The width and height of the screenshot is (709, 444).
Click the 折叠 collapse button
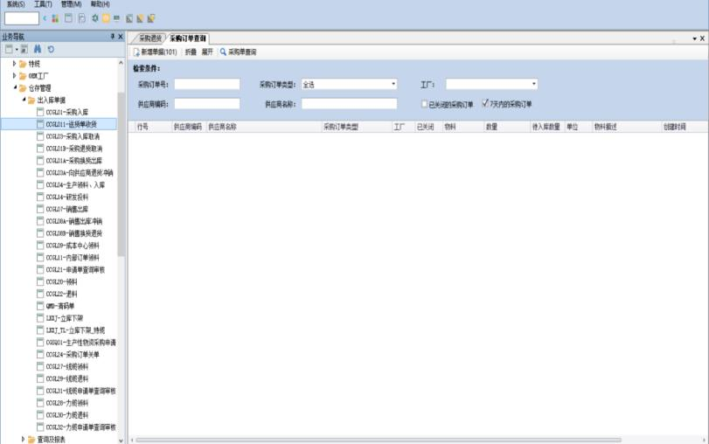click(190, 52)
